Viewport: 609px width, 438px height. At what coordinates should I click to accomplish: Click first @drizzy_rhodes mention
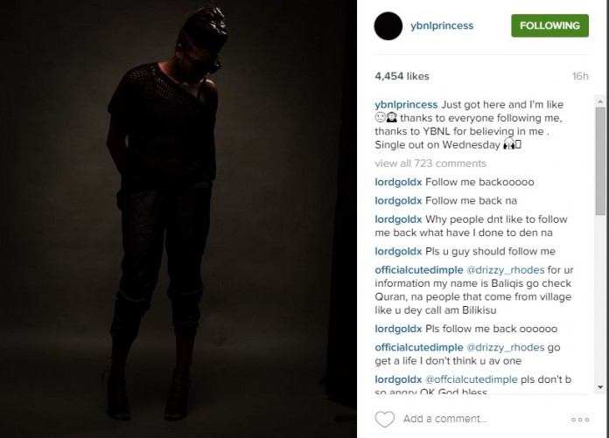[505, 270]
